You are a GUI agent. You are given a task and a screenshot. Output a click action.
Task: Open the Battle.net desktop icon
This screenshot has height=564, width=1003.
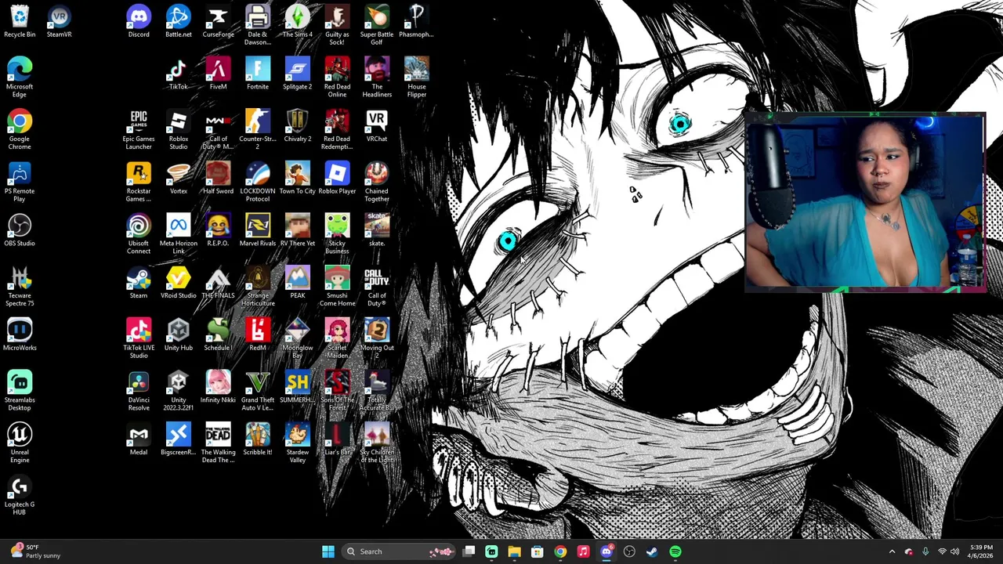pos(179,21)
